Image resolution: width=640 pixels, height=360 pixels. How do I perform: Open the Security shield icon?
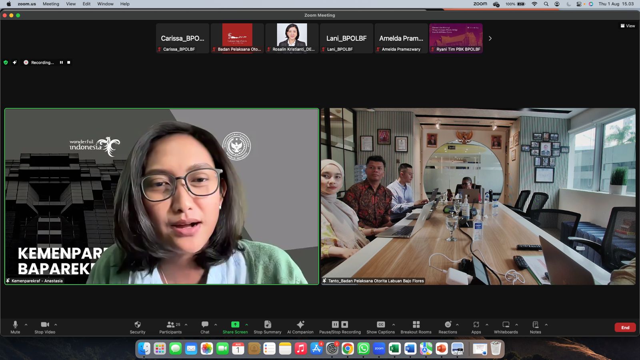pyautogui.click(x=138, y=324)
